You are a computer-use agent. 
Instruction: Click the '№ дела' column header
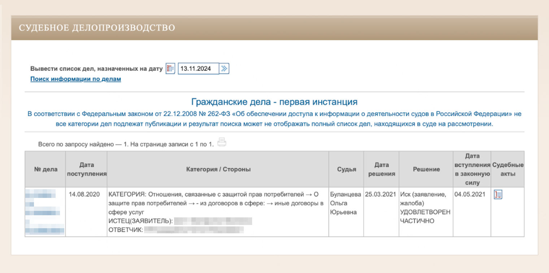[46, 169]
